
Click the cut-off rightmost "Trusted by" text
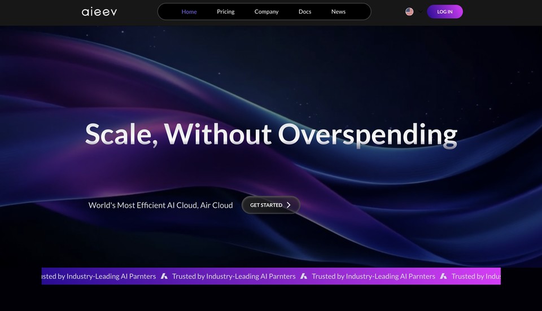tap(475, 277)
